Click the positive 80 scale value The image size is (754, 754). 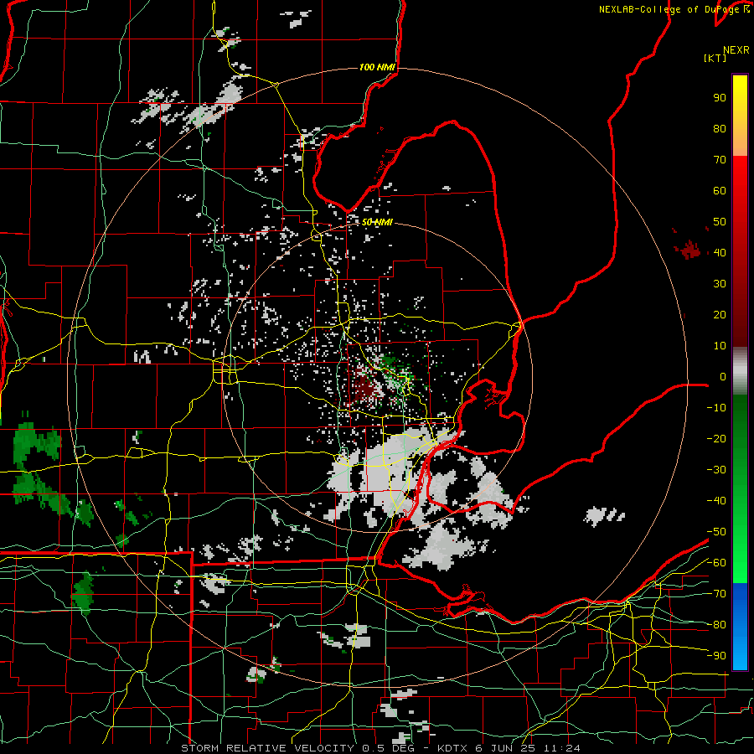[720, 129]
